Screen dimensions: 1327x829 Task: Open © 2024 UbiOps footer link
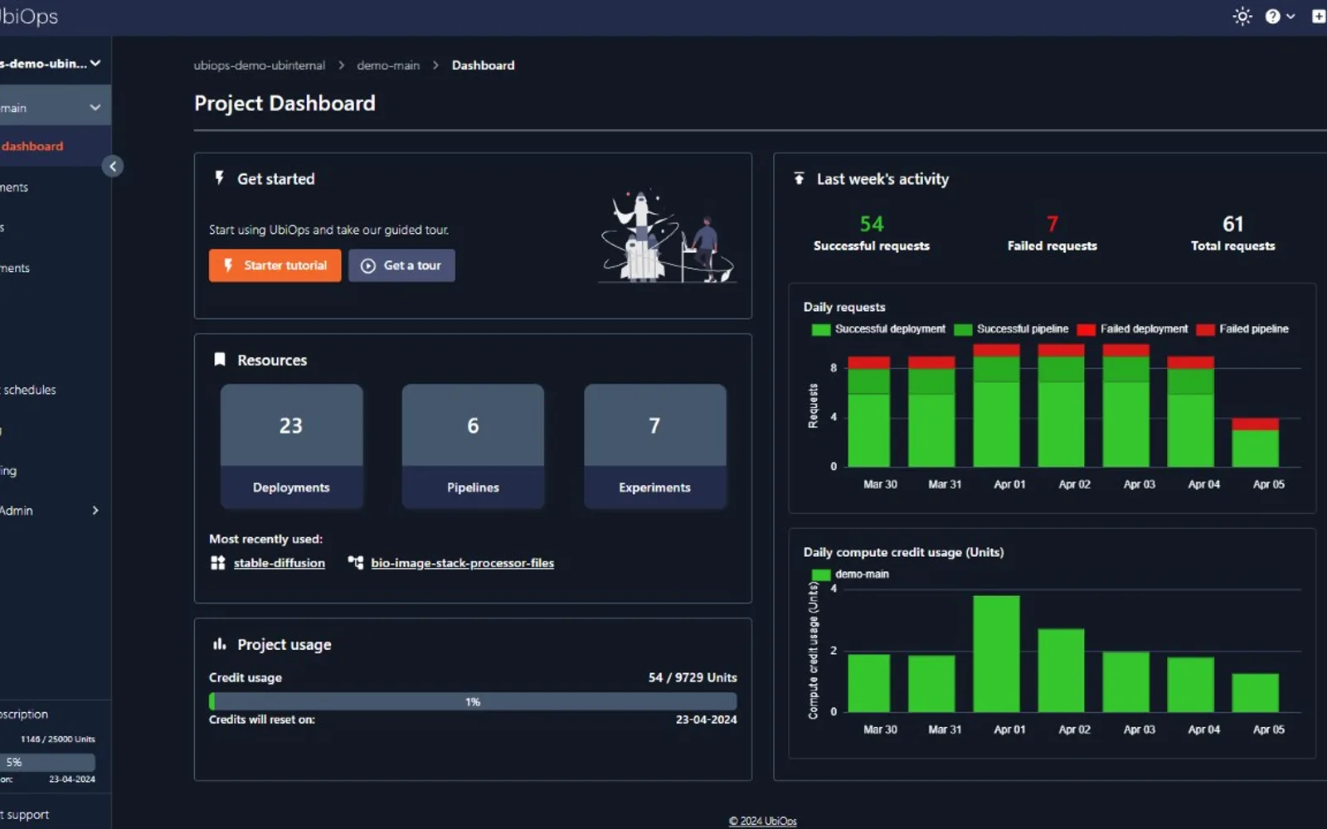[763, 821]
